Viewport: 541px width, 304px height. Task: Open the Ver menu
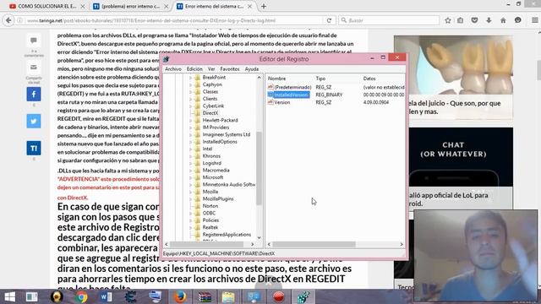(x=211, y=69)
